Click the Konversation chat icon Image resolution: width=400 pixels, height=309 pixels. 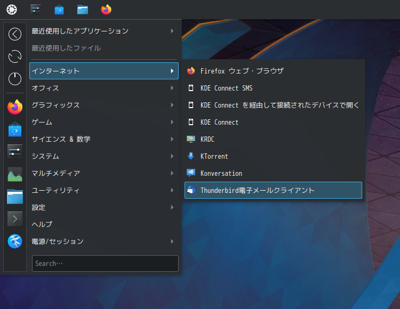click(191, 173)
